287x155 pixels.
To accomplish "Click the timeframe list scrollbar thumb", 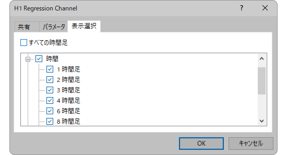I will pos(261,81).
